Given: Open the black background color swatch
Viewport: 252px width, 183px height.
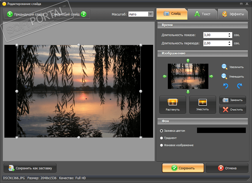Looking at the screenshot, I should coord(221,130).
